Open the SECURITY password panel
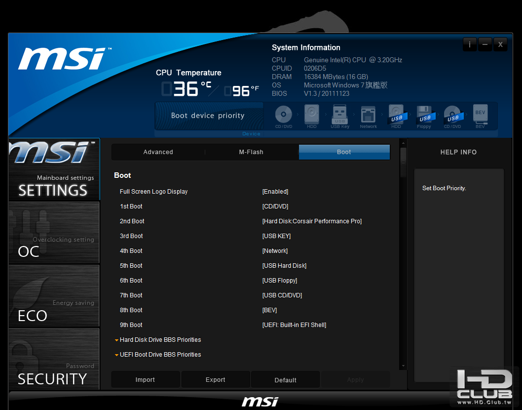The image size is (522, 410). pos(54,359)
